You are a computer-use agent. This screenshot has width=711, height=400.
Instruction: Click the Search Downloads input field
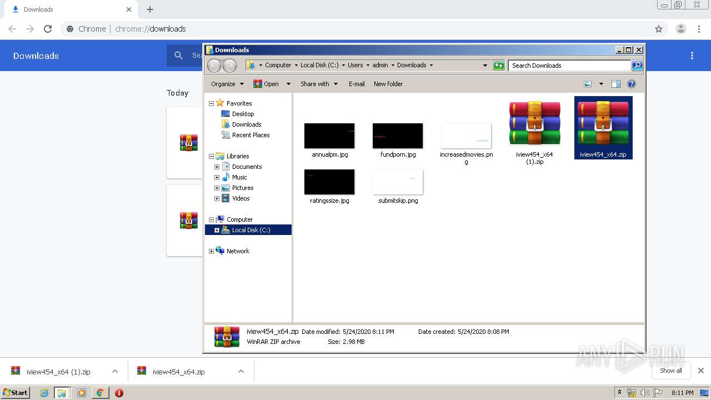569,66
